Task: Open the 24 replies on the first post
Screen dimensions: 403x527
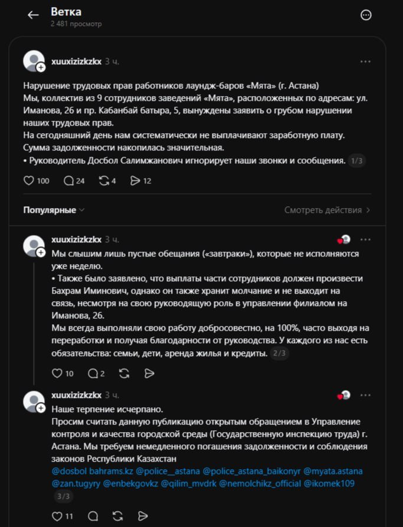Action: pos(68,181)
